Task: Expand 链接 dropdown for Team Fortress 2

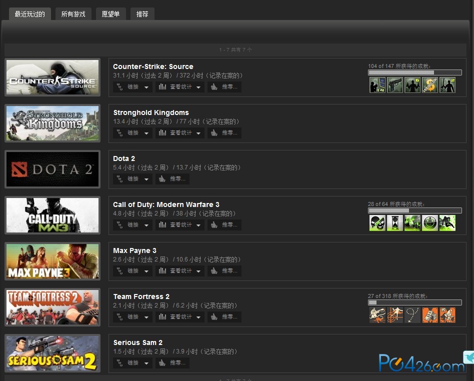Action: pos(133,317)
